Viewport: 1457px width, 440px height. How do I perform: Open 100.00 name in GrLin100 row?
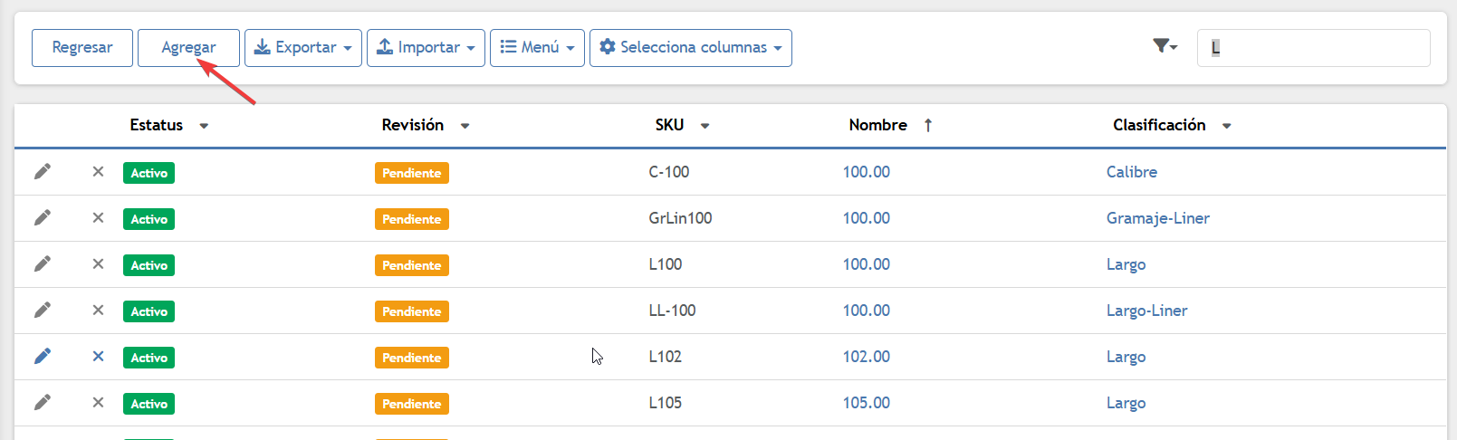pyautogui.click(x=867, y=218)
